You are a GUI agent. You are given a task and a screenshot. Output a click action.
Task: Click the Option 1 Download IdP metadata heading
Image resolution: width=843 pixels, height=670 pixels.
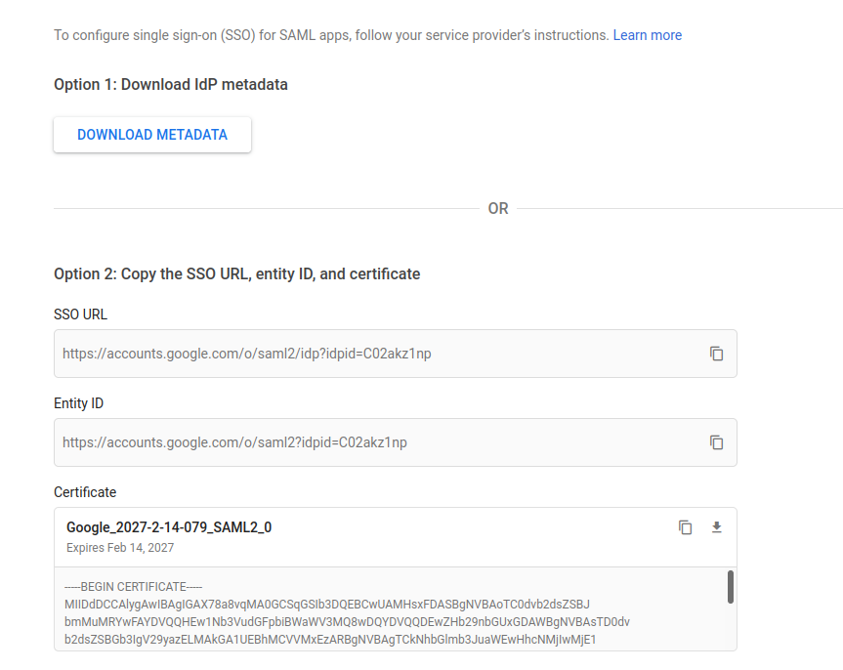[x=171, y=84]
